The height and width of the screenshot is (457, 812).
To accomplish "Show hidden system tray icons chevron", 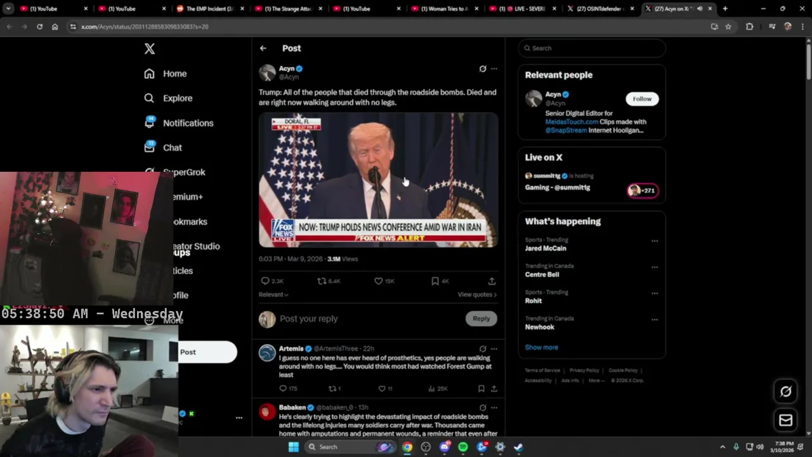I will tap(722, 447).
